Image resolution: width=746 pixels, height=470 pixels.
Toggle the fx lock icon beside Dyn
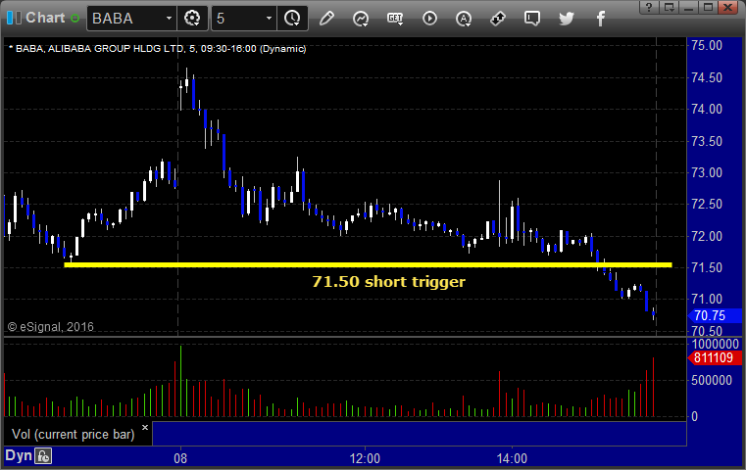[43, 456]
